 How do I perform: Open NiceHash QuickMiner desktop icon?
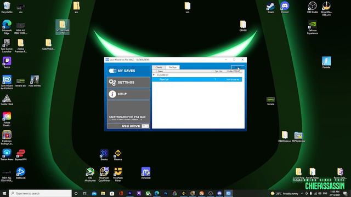pos(104,175)
